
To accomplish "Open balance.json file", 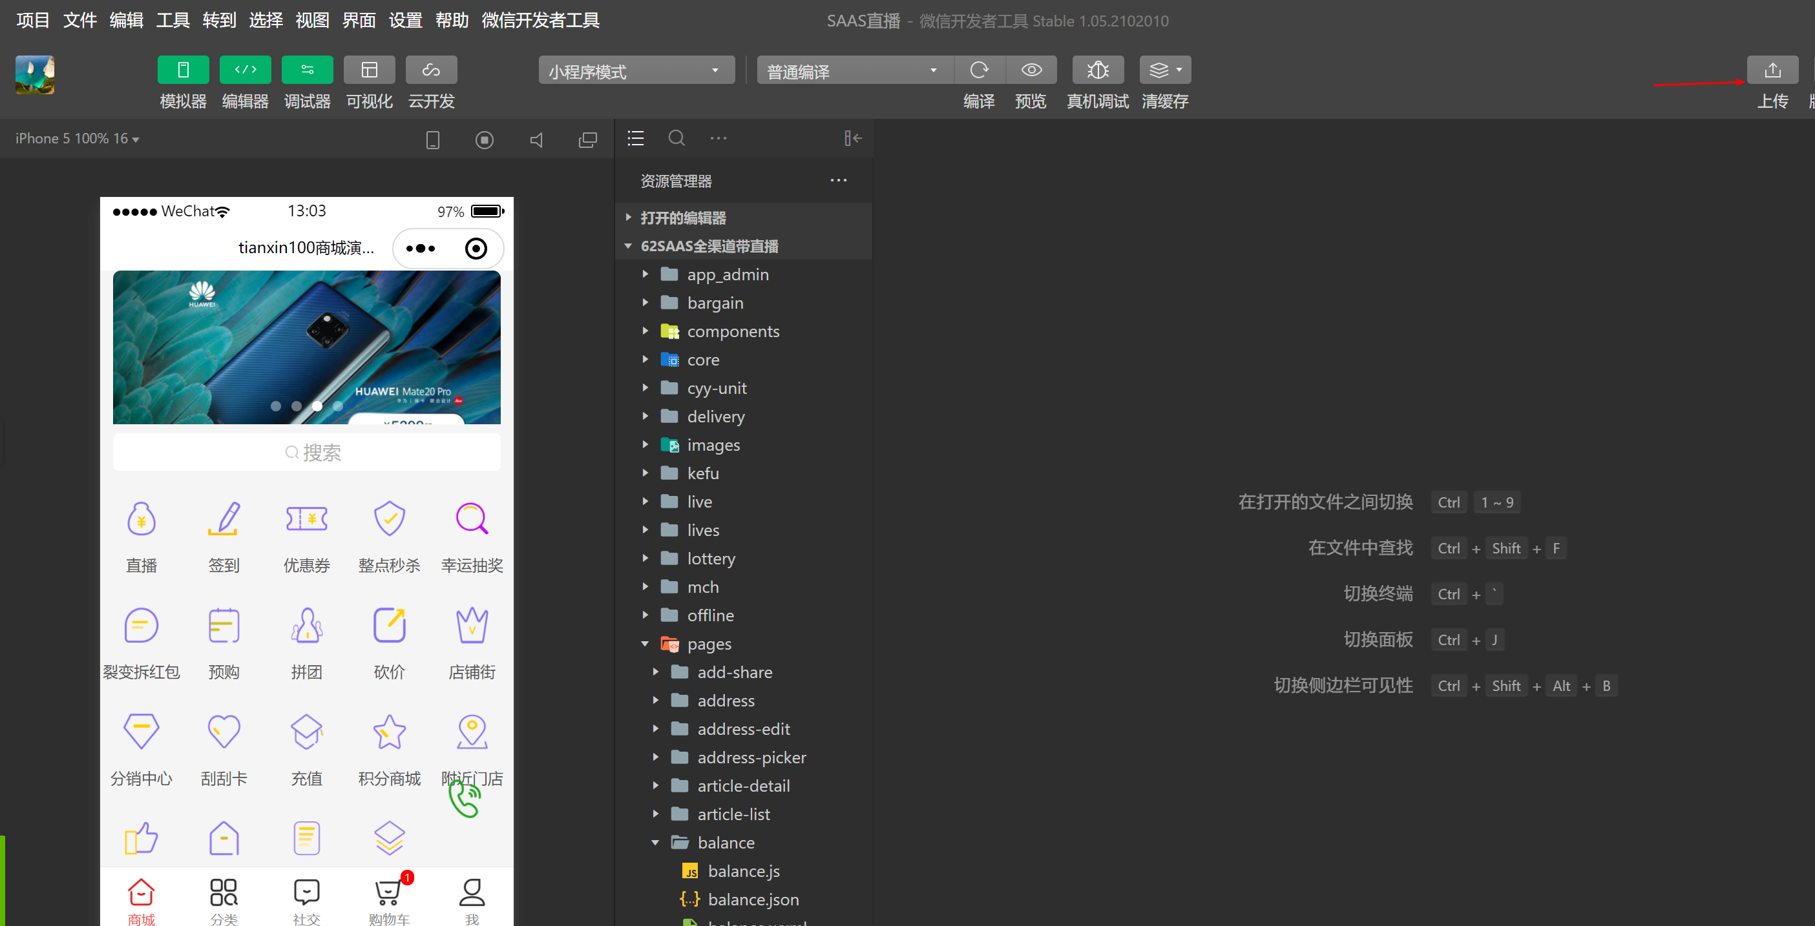I will click(x=743, y=900).
